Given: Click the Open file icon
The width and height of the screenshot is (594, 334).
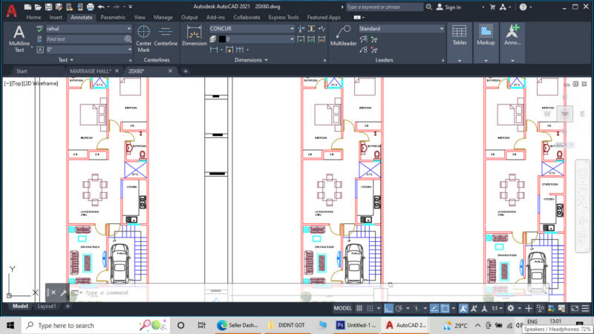Looking at the screenshot, I should 38,7.
